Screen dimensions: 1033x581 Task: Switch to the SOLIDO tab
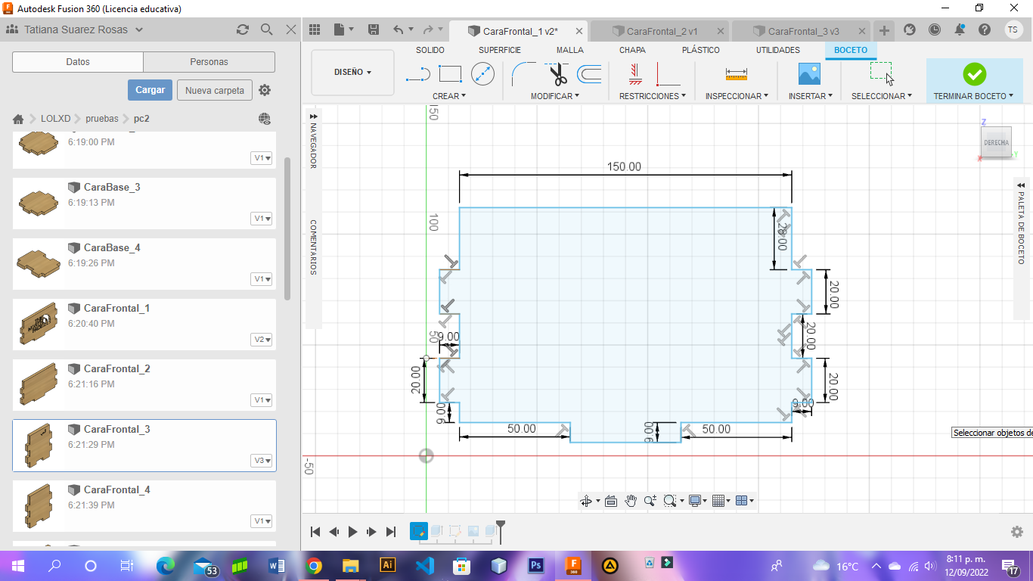tap(430, 50)
